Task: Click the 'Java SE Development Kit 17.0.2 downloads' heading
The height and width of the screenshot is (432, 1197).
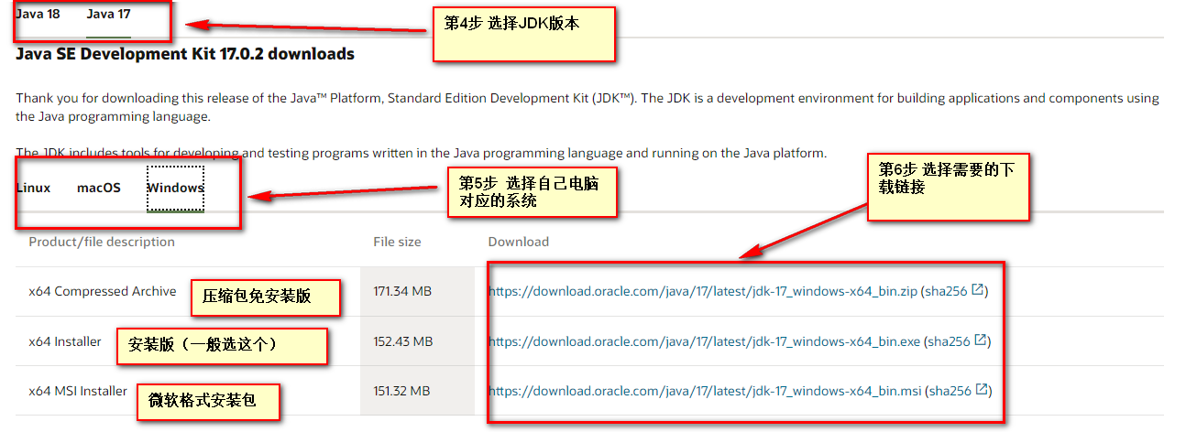Action: click(185, 54)
